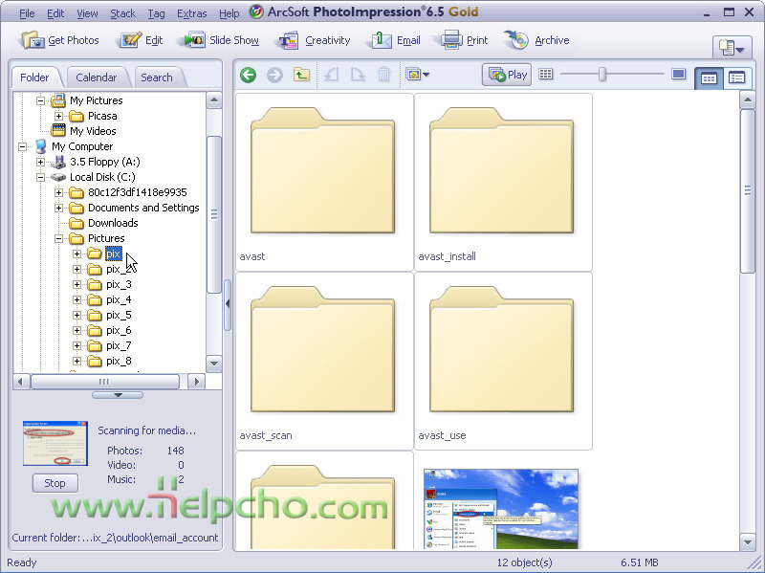This screenshot has width=765, height=573.
Task: Open the Edit menu in menu bar
Action: click(55, 13)
